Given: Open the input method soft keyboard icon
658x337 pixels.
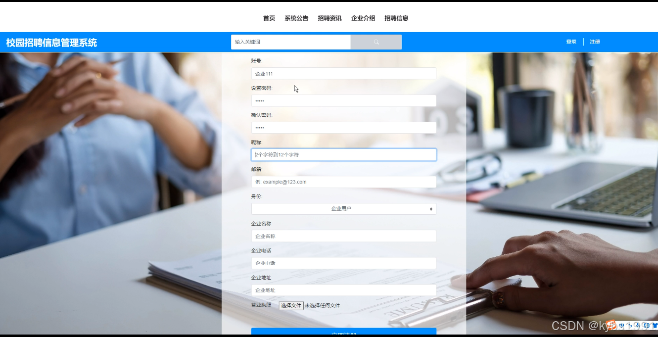Looking at the screenshot, I should pyautogui.click(x=646, y=325).
